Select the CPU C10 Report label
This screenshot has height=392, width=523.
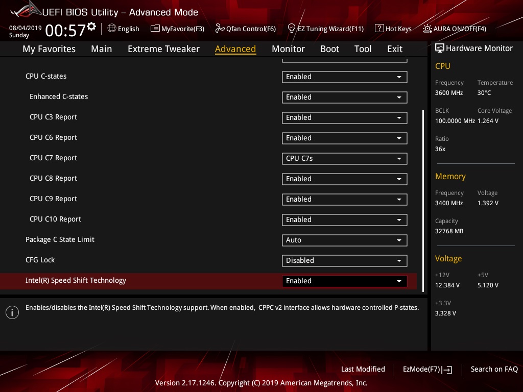[x=55, y=219]
